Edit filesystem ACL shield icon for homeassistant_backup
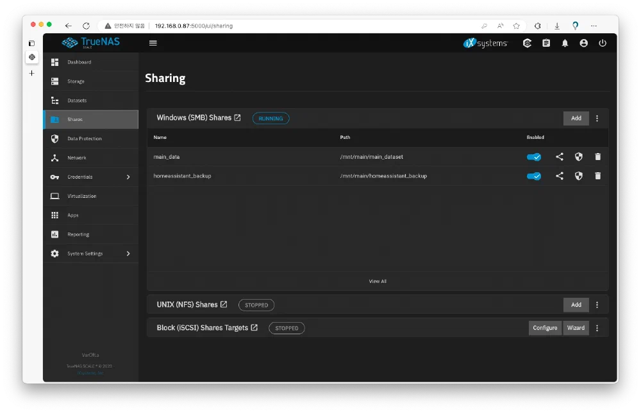 579,176
